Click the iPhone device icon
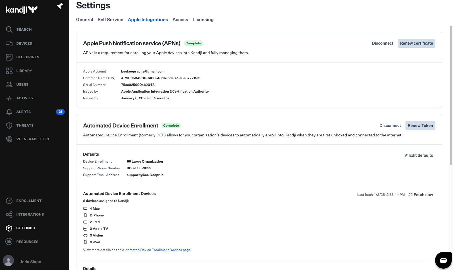This screenshot has width=454, height=270. (85, 215)
